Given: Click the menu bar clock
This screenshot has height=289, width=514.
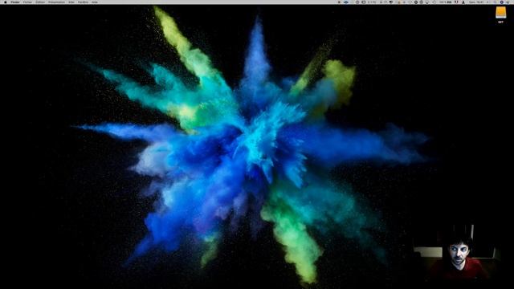Looking at the screenshot, I should pyautogui.click(x=476, y=2).
